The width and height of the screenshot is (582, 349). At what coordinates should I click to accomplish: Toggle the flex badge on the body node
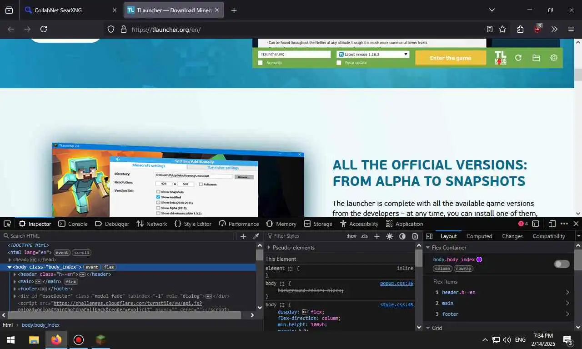(109, 267)
